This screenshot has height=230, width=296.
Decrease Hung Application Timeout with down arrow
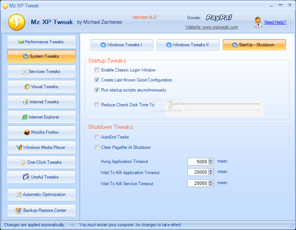(211, 163)
